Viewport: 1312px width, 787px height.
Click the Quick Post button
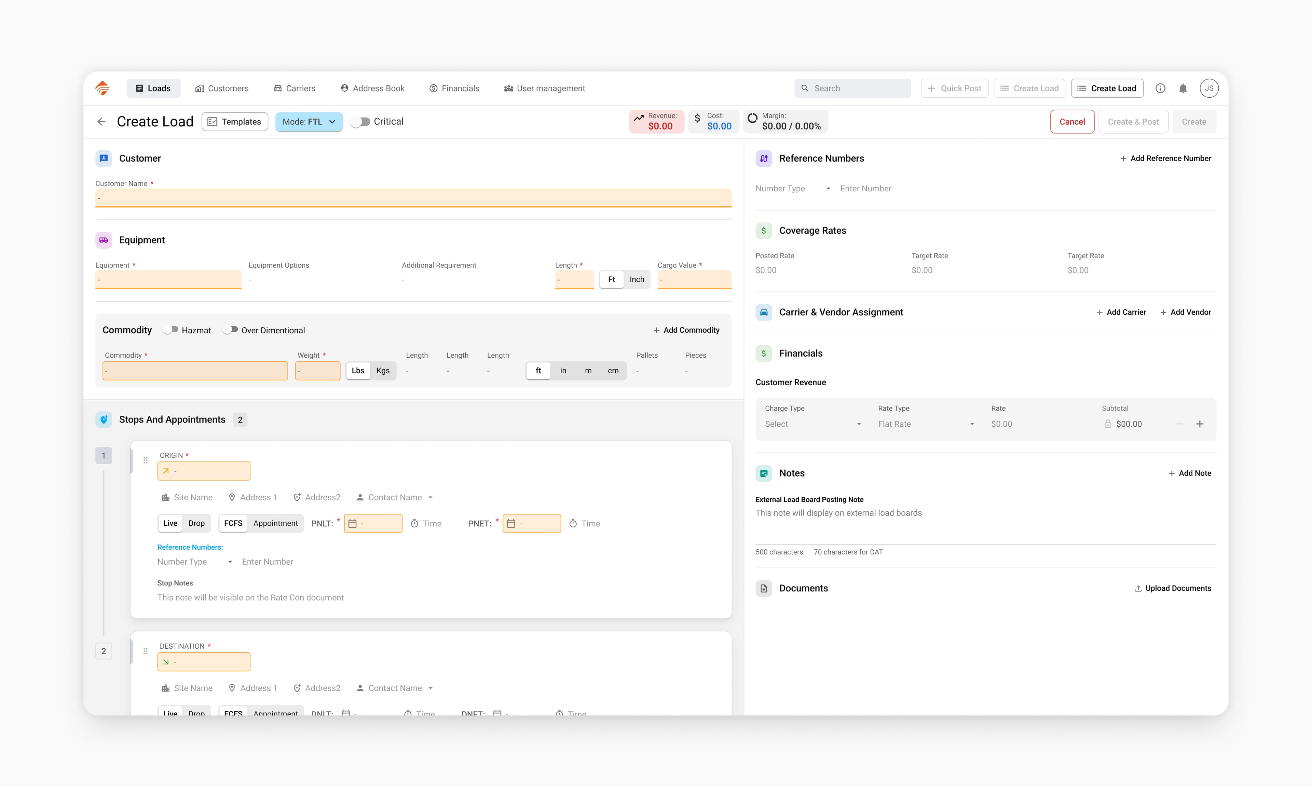[x=955, y=88]
